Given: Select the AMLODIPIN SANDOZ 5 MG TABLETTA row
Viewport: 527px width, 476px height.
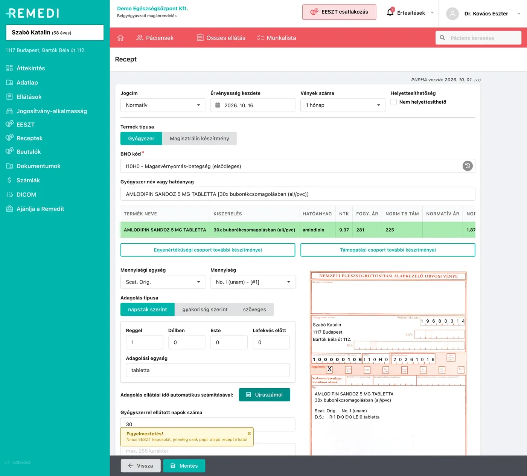Looking at the screenshot, I should pyautogui.click(x=298, y=230).
